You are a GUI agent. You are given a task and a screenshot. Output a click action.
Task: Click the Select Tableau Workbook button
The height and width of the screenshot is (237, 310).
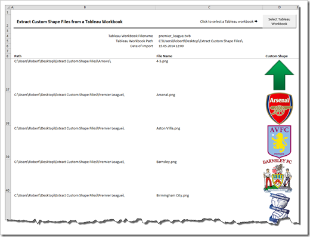279,21
